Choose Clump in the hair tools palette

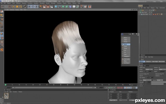coord(126,48)
